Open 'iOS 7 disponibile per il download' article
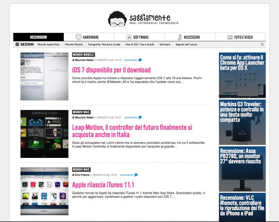 point(111,70)
